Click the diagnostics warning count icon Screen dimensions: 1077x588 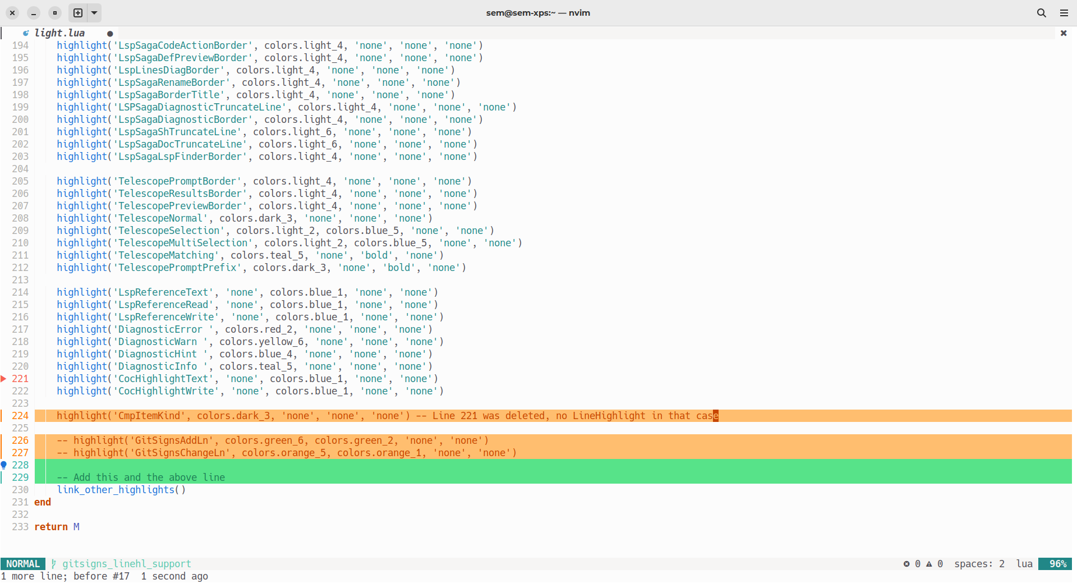[929, 564]
